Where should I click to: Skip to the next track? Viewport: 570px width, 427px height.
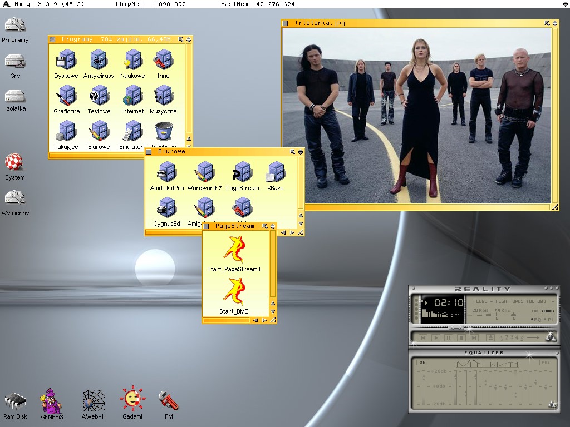474,337
